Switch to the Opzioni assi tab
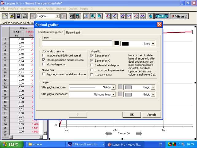 click(73, 32)
